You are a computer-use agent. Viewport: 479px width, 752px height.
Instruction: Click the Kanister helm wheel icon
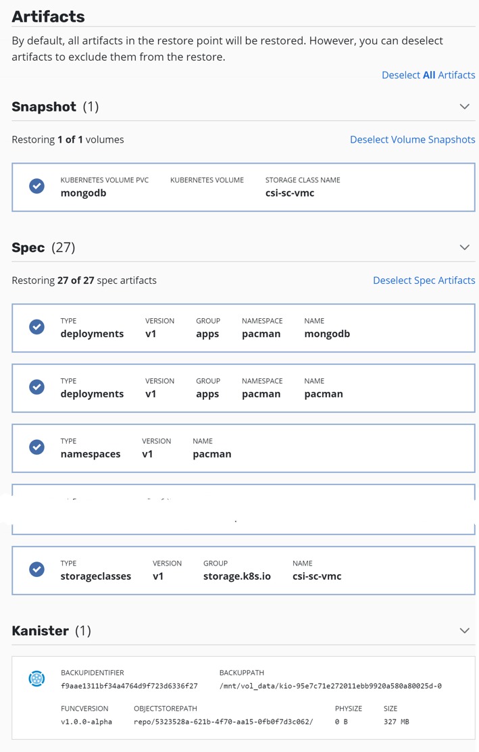click(x=37, y=678)
